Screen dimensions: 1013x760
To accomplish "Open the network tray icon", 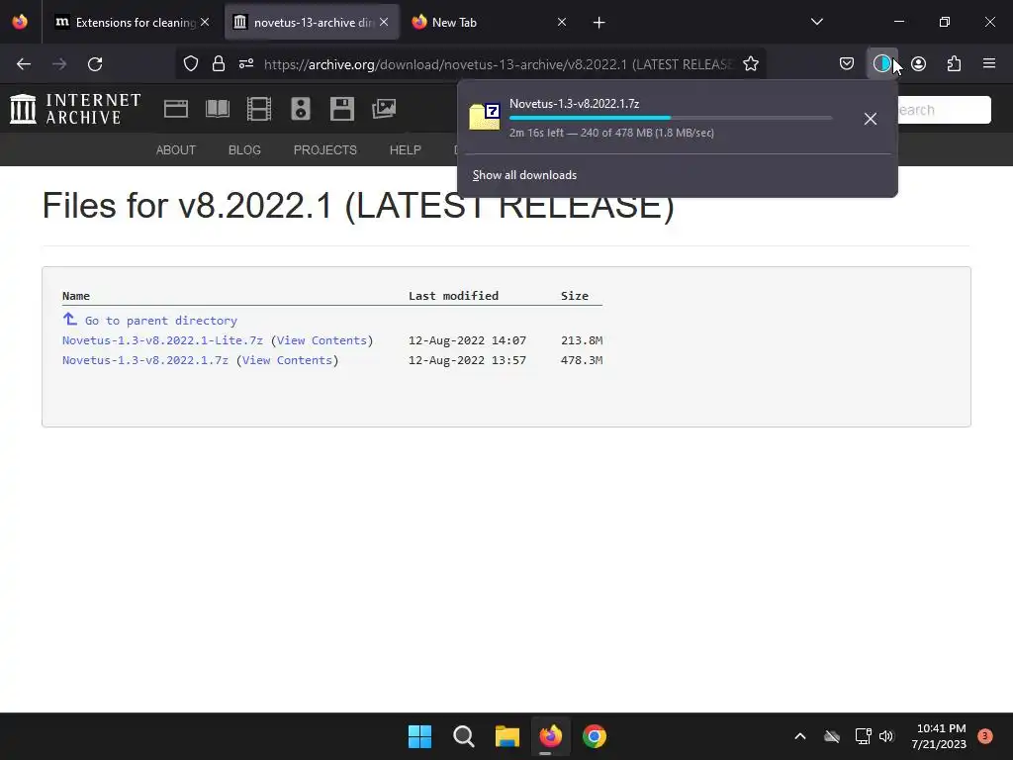I will coord(863,736).
